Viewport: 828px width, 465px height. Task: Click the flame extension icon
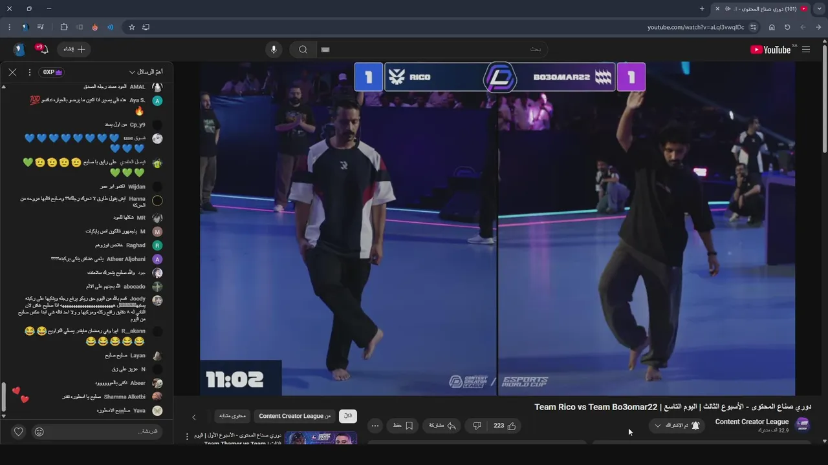[x=95, y=27]
